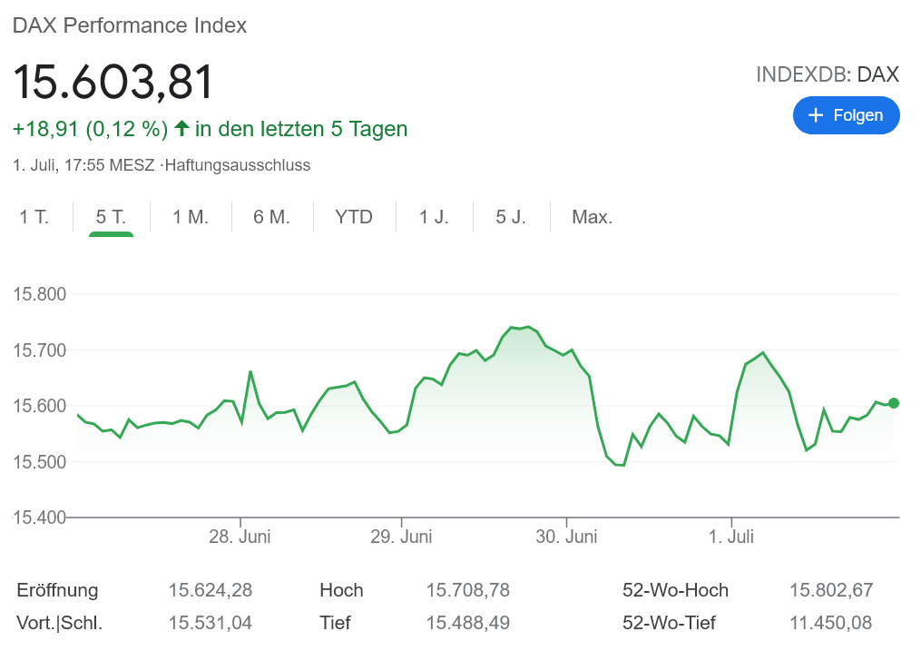Select the YTD range tab
Image resolution: width=921 pixels, height=651 pixels.
pyautogui.click(x=354, y=218)
